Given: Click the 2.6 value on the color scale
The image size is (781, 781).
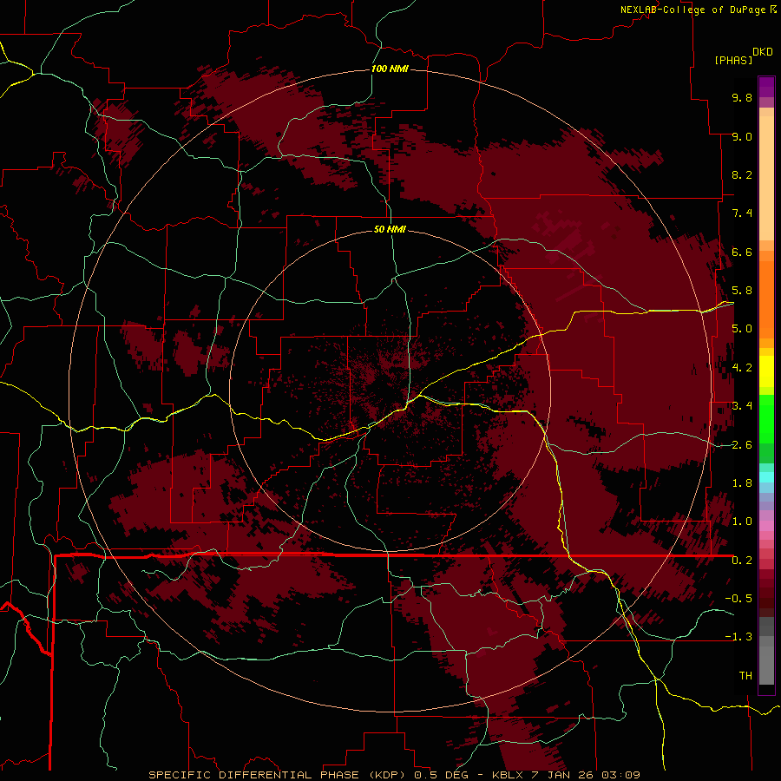Looking at the screenshot, I should pos(742,445).
